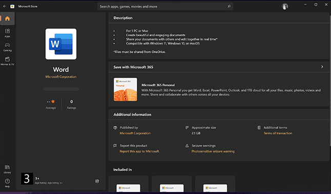The width and height of the screenshot is (331, 194).
Task: Go back with the back arrow
Action: point(5,6)
